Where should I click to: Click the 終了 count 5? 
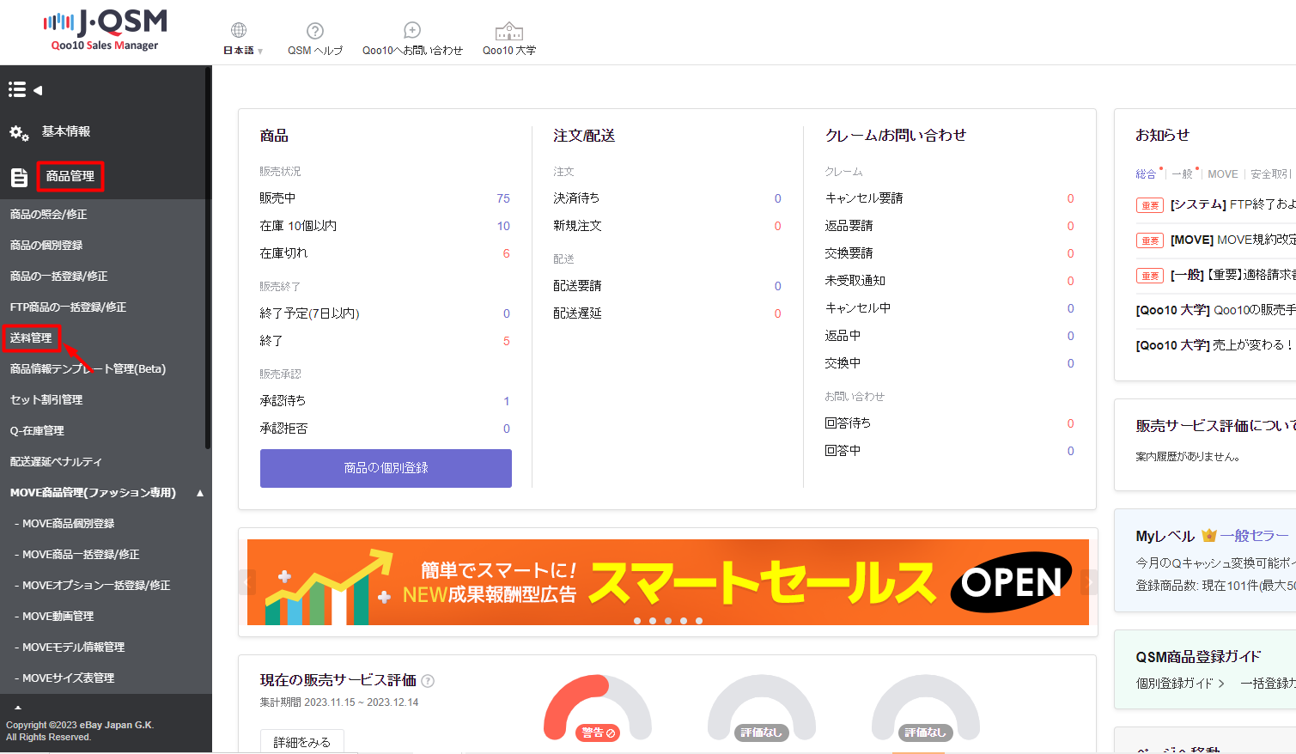pyautogui.click(x=507, y=341)
